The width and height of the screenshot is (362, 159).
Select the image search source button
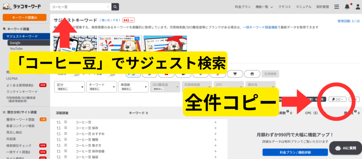click(252, 74)
